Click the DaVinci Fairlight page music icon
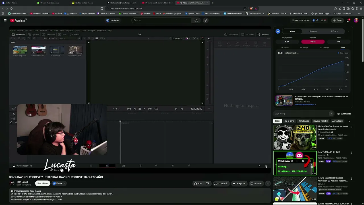This screenshot has width=364, height=205. pos(173,166)
